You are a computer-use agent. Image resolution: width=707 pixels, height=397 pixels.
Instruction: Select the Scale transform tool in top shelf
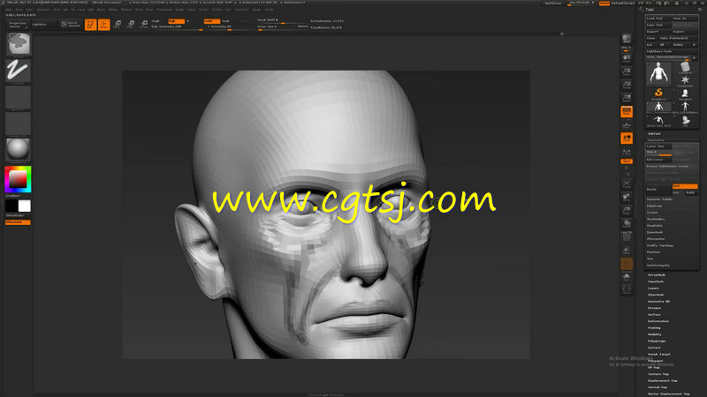131,24
